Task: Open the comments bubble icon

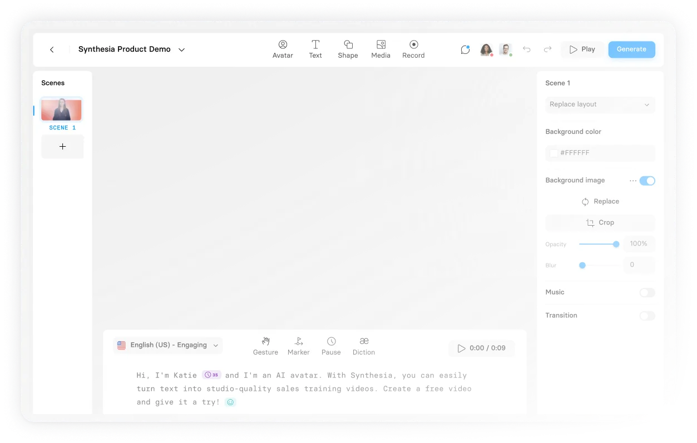Action: (465, 49)
